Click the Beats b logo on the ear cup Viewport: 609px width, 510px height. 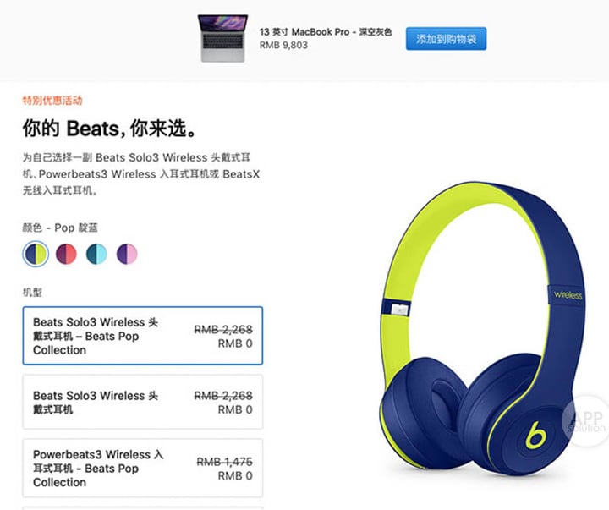(535, 435)
